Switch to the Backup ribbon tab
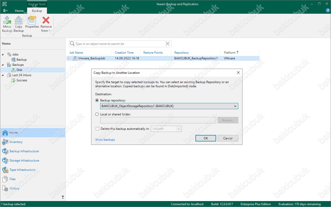Image resolution: width=331 pixels, height=207 pixels. click(x=37, y=11)
